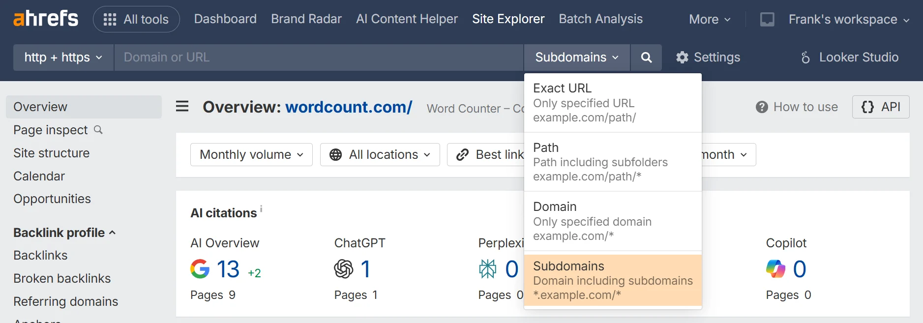Expand the Monthly volume dropdown
This screenshot has width=923, height=323.
click(x=251, y=154)
